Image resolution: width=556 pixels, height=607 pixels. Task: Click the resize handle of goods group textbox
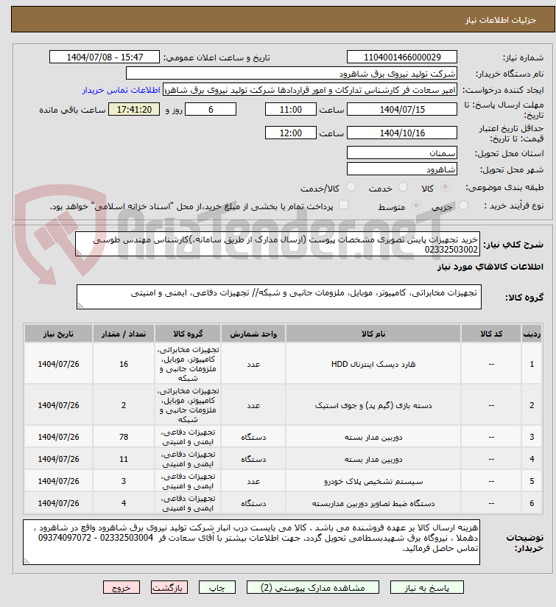80,306
